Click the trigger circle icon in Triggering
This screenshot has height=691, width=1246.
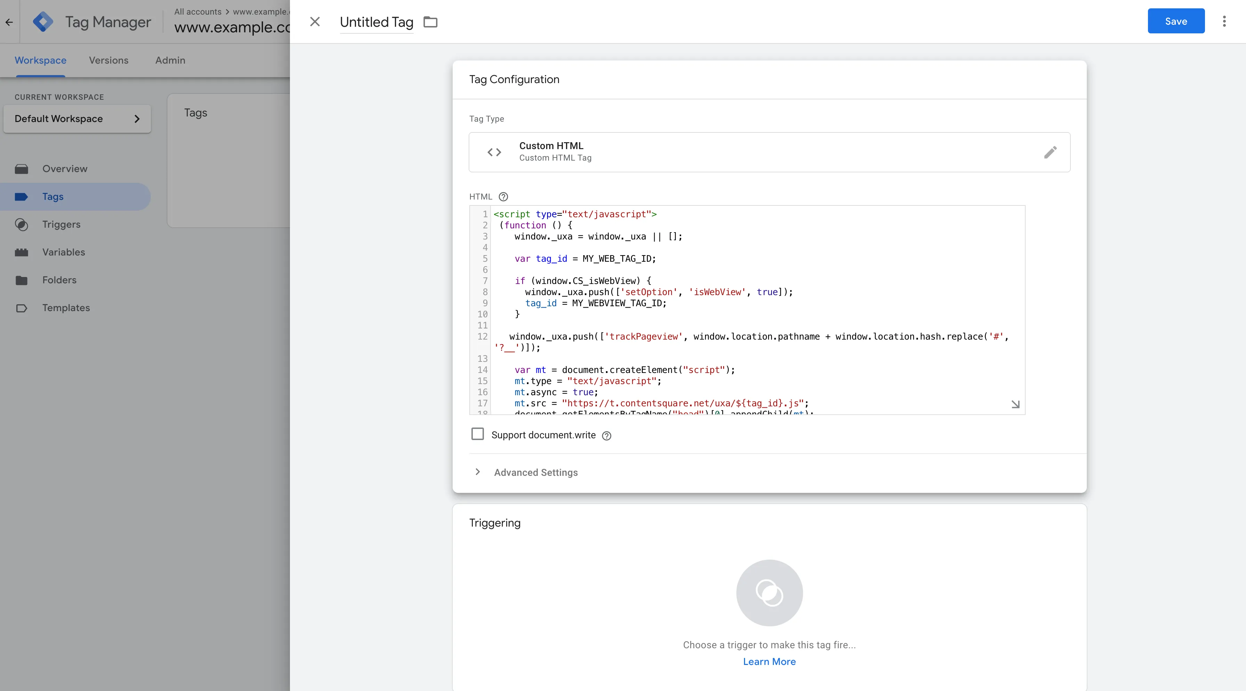tap(769, 593)
